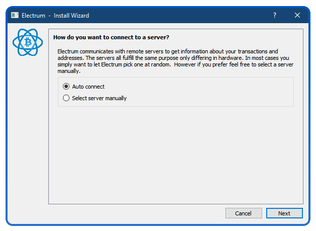
Task: Click blank wizard panel area below the options
Action: (176, 155)
